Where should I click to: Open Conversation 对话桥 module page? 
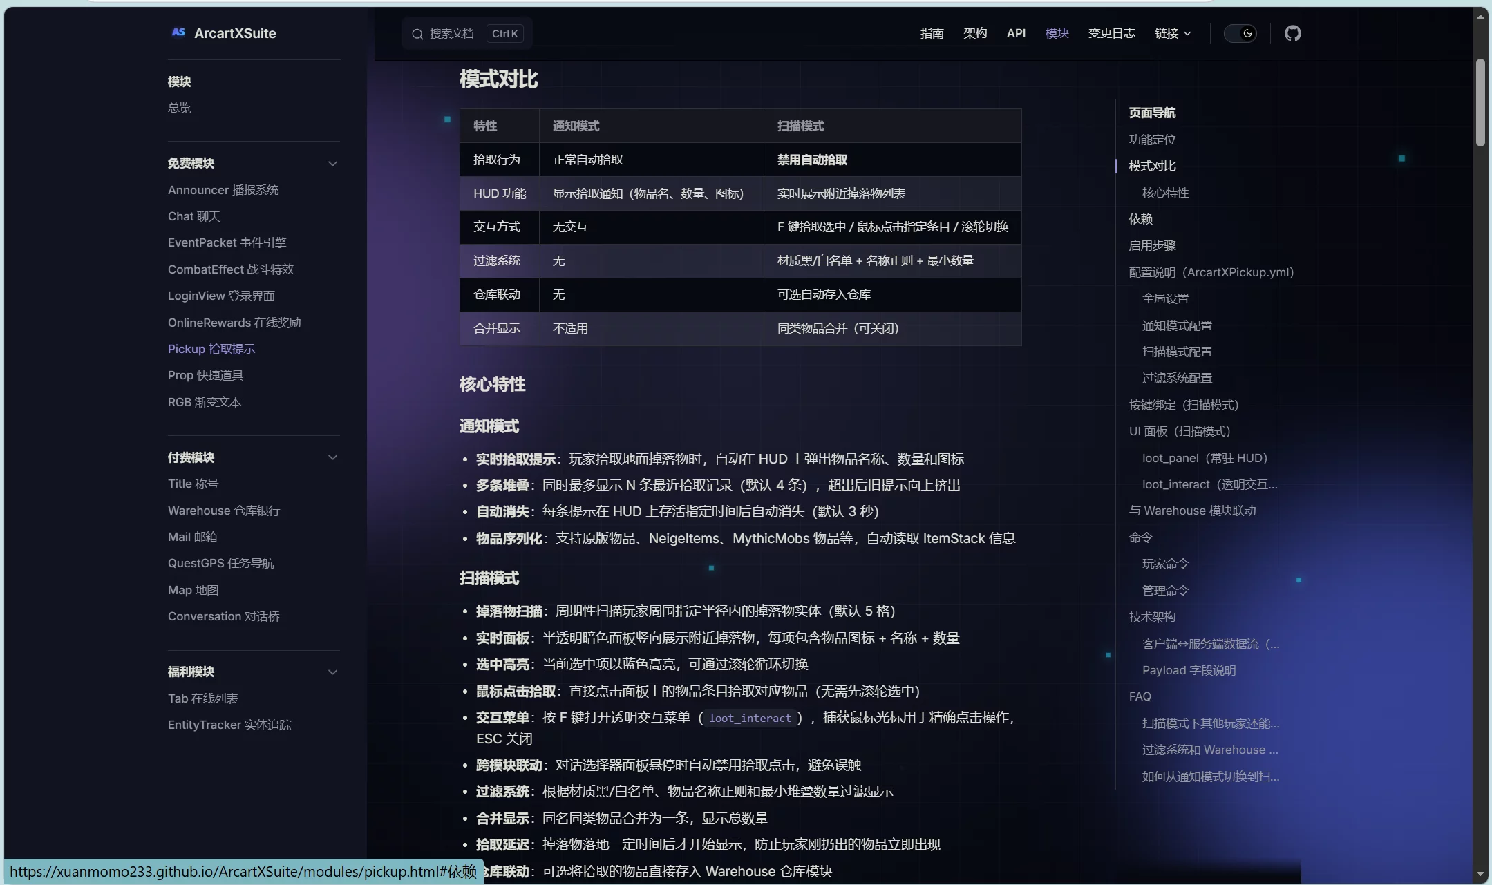pos(224,616)
